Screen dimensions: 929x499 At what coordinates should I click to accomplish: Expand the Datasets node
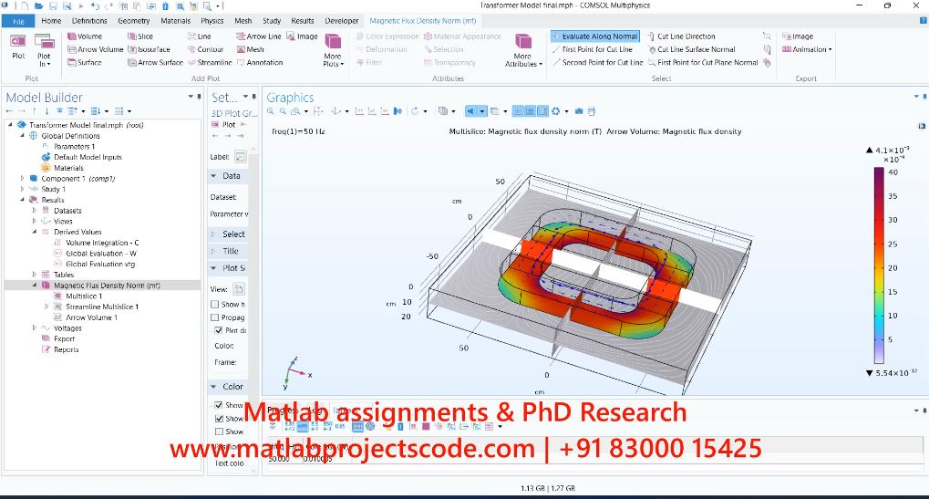click(x=35, y=211)
